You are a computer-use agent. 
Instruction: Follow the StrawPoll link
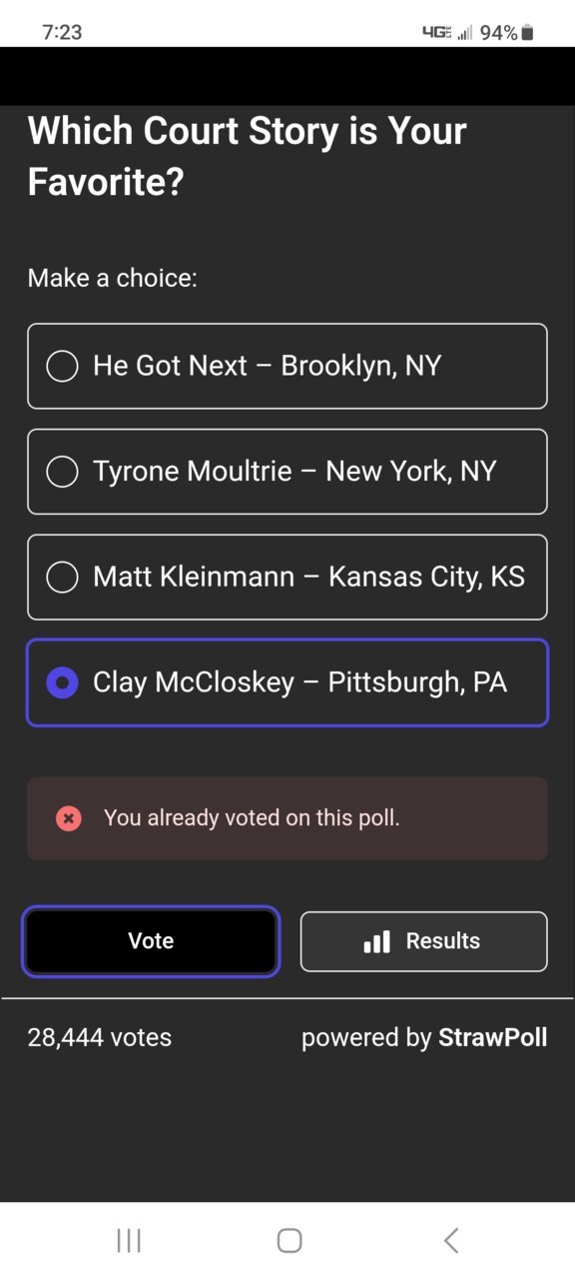point(493,1037)
